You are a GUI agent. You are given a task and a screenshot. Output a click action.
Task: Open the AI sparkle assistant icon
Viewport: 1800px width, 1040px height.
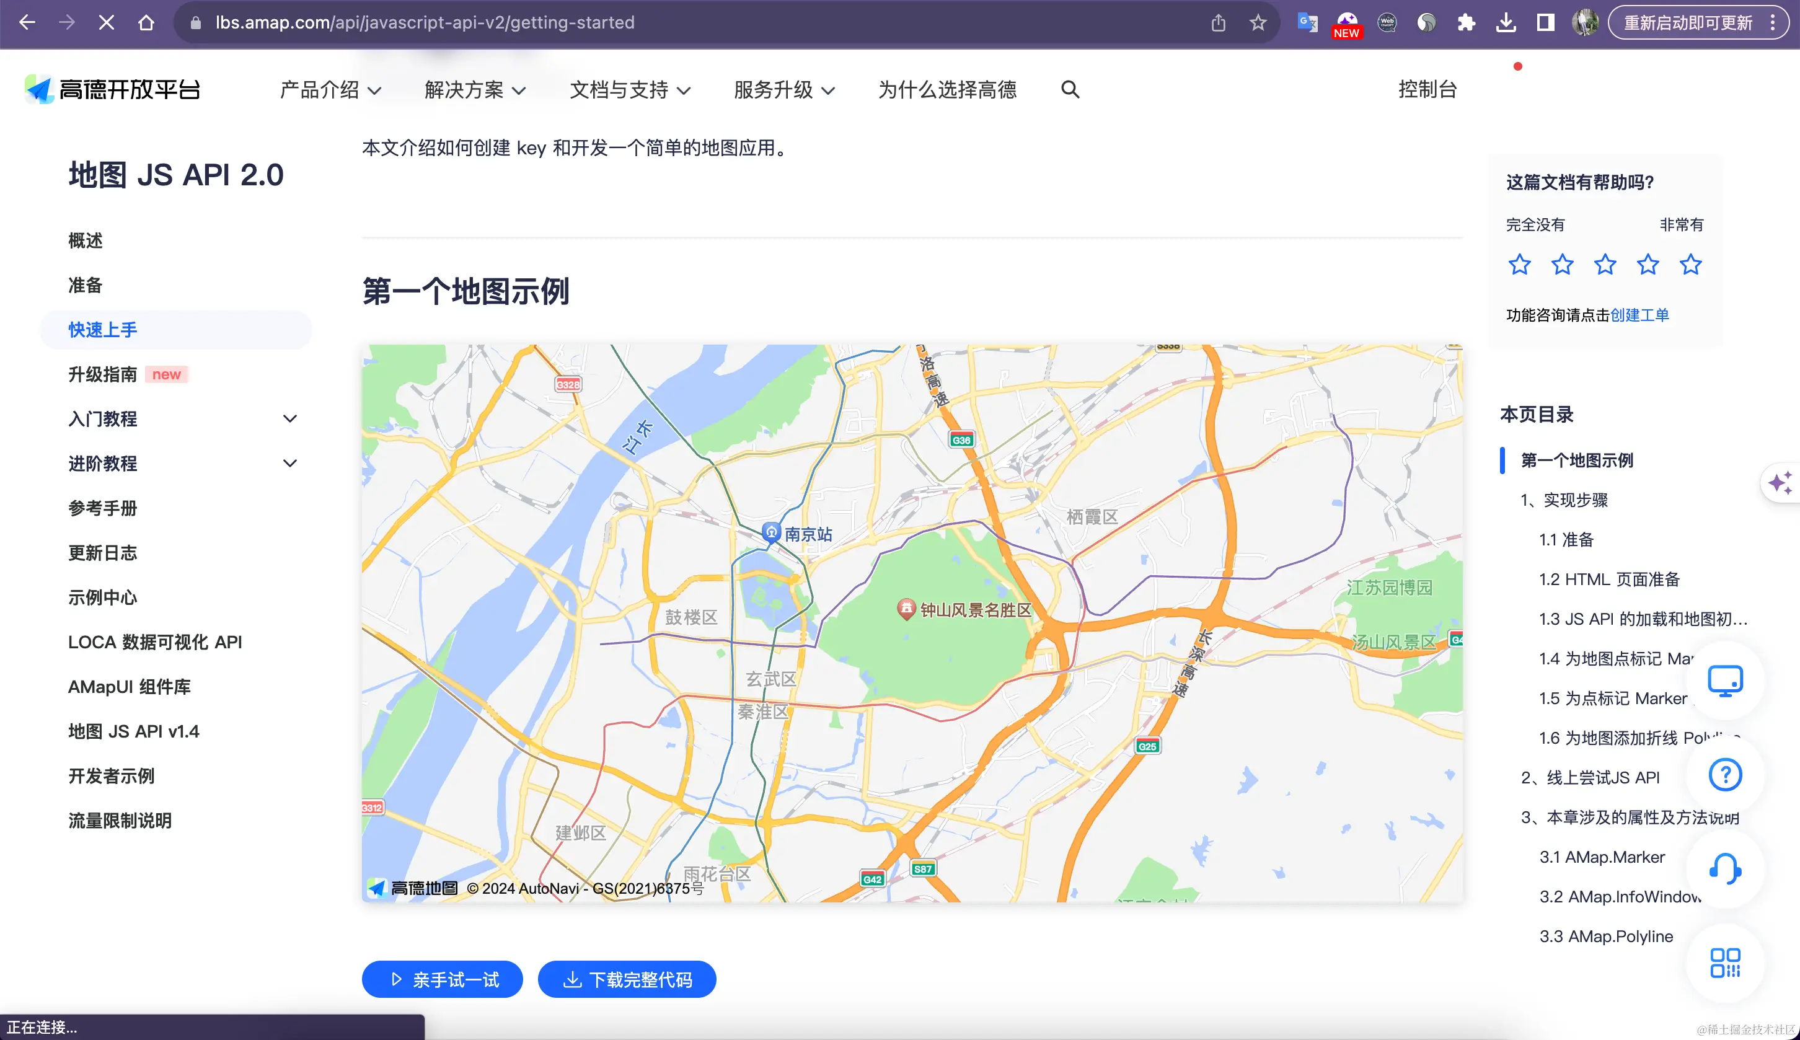[1781, 483]
